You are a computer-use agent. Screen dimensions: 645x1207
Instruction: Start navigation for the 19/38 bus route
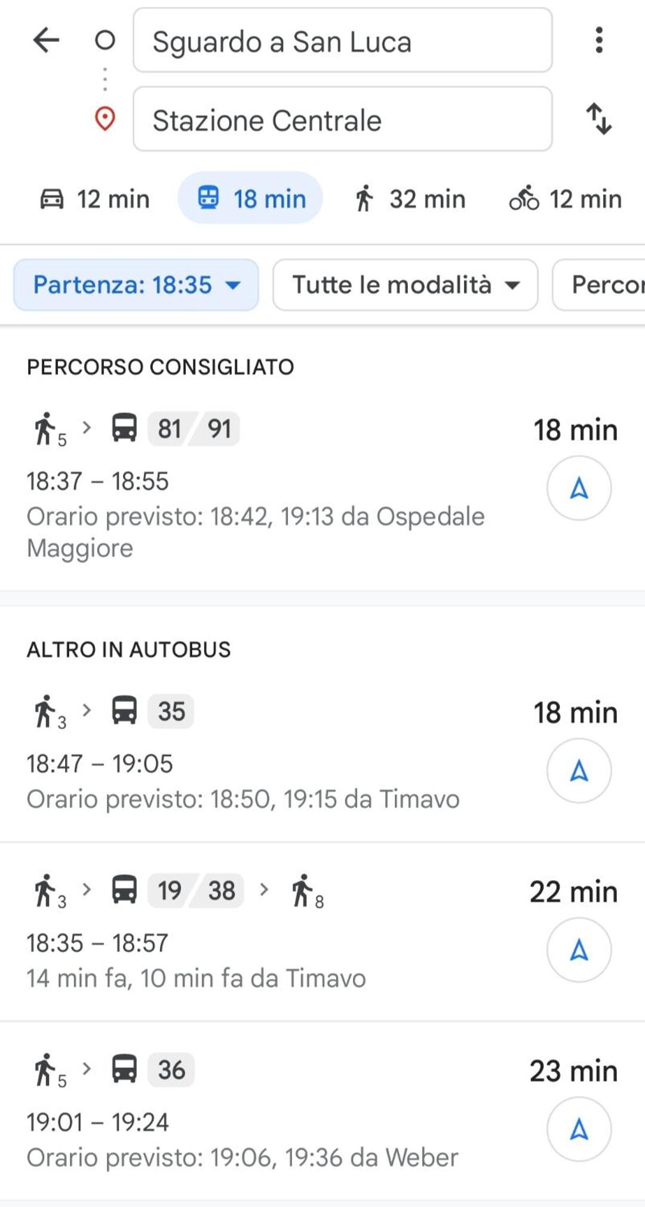pyautogui.click(x=579, y=950)
